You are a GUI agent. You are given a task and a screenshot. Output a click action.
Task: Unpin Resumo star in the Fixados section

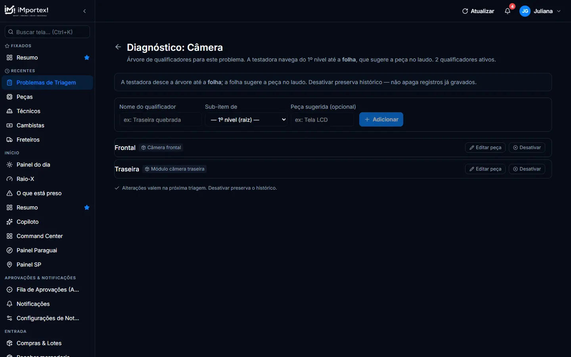coord(87,58)
